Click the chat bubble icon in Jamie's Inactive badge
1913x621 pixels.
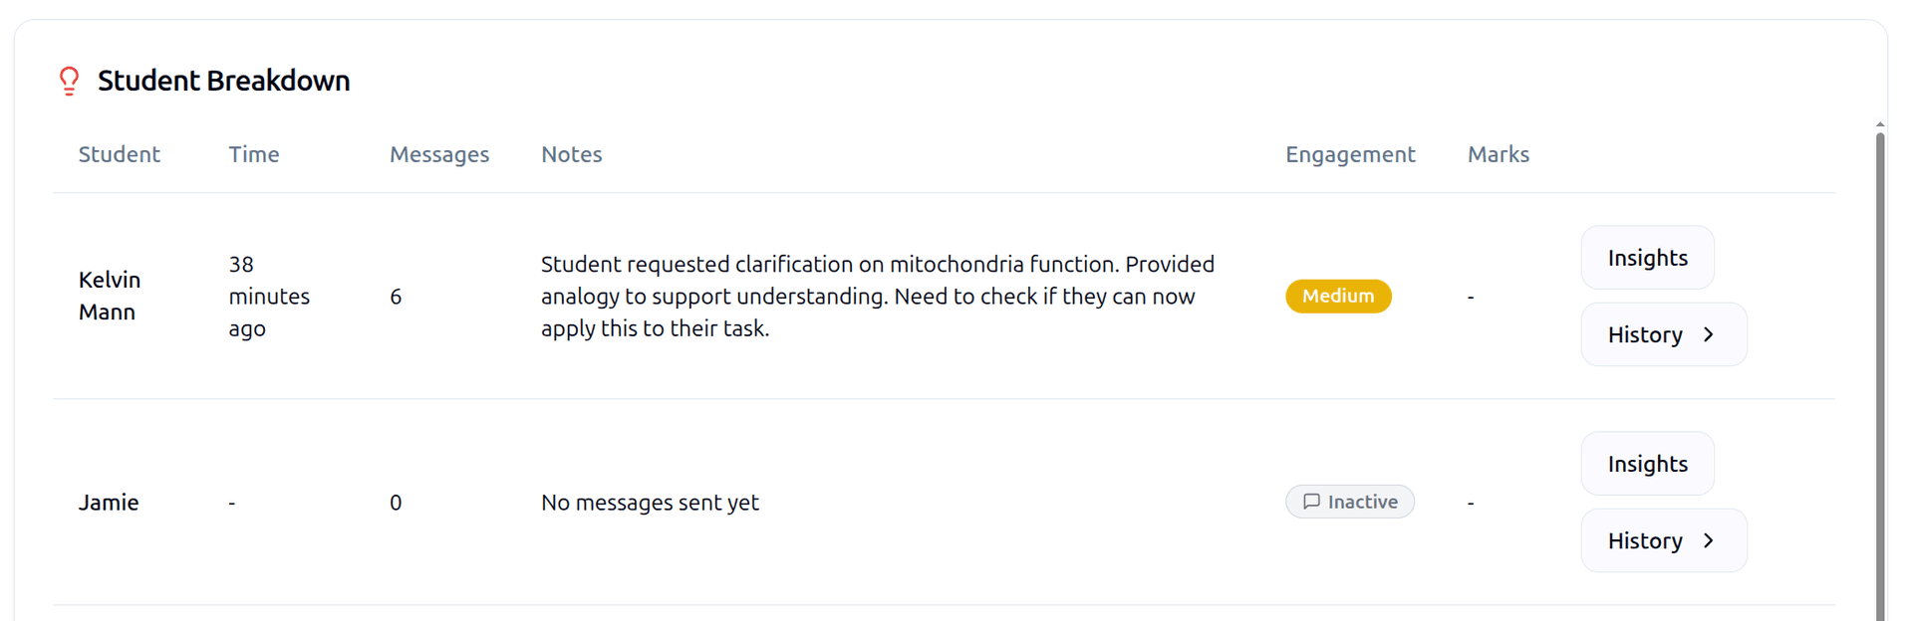[x=1312, y=502]
